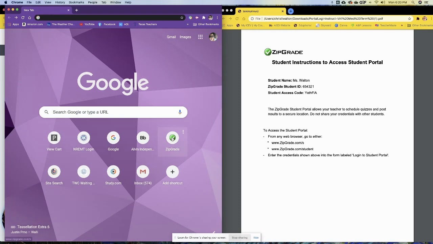Open the customize theme link Tessellation Extra 6
Image resolution: width=433 pixels, height=244 pixels.
(x=30, y=227)
